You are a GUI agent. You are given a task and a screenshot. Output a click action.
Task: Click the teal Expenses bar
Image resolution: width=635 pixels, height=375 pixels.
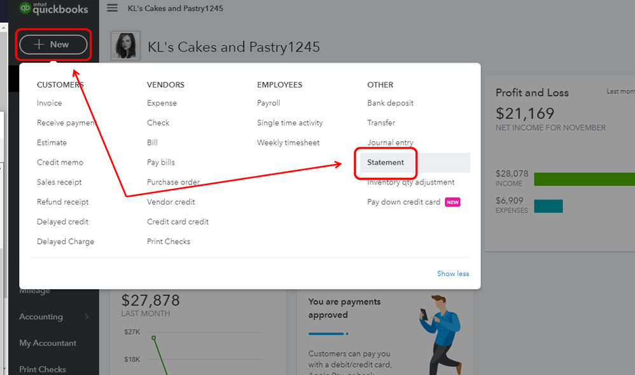[548, 206]
